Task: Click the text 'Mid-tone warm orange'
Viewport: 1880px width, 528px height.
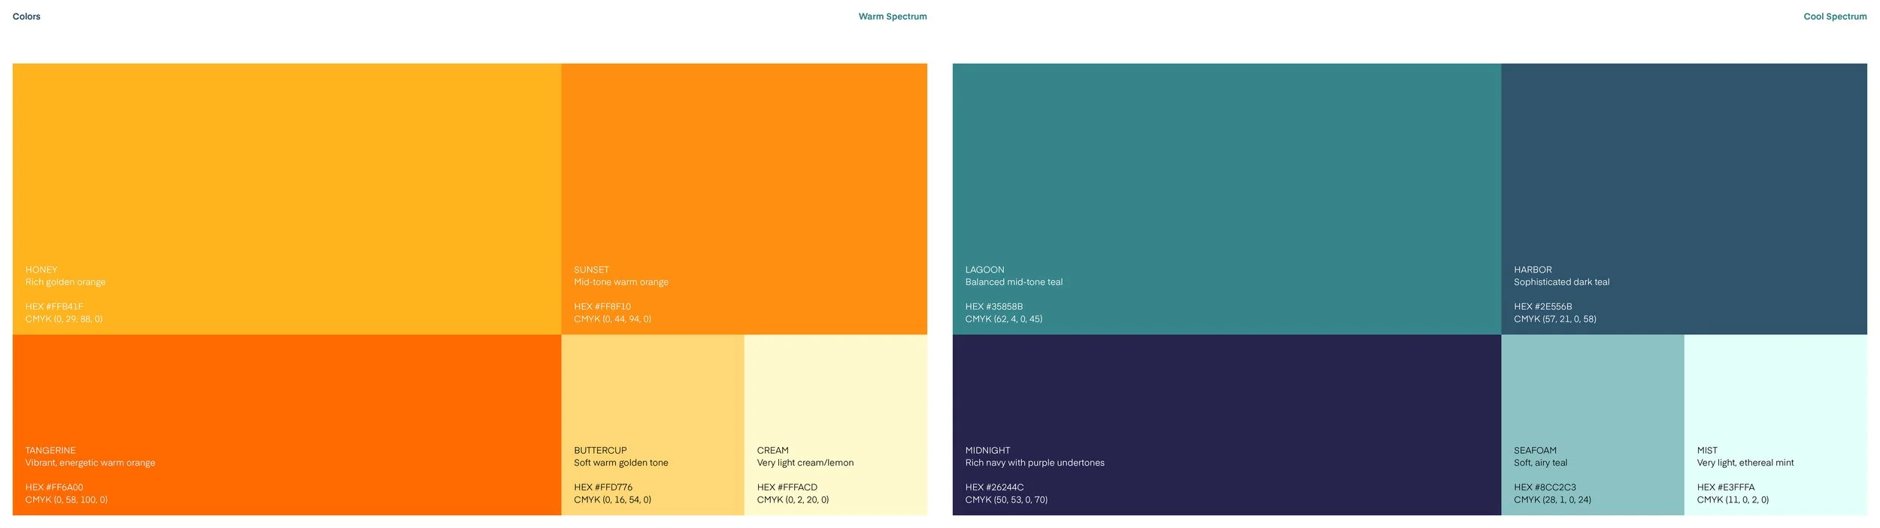Action: tap(621, 282)
